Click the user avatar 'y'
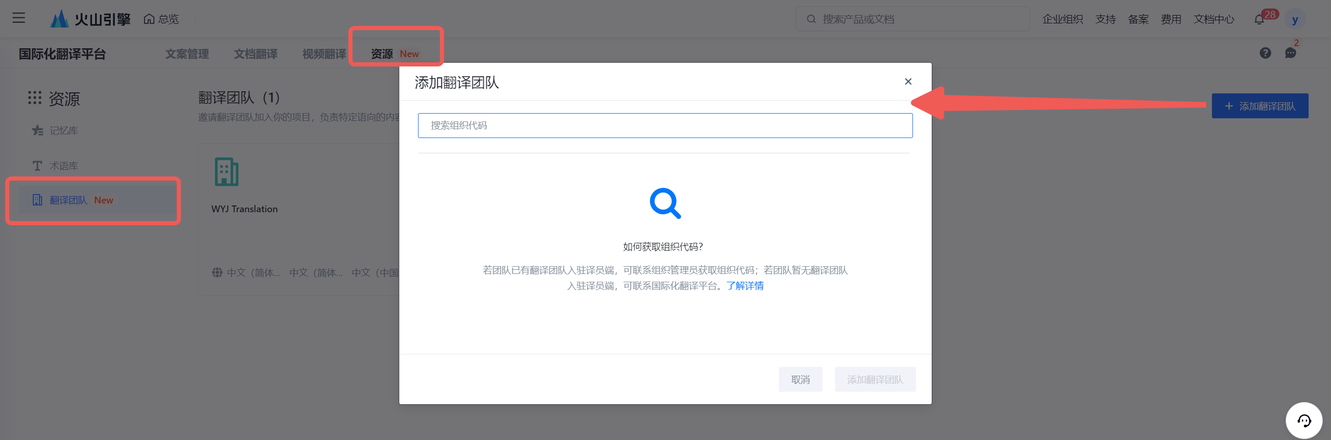Screen dimensions: 1331x440 1295,20
